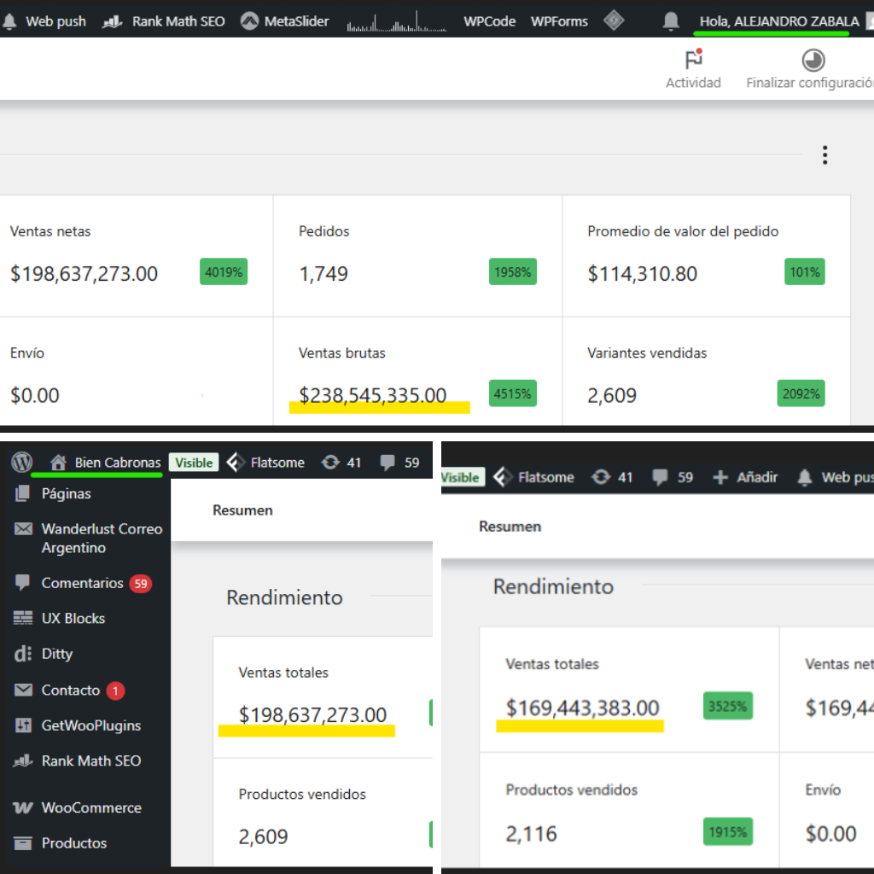
Task: Open the Pedidos 1,749 stat card
Action: 417,256
